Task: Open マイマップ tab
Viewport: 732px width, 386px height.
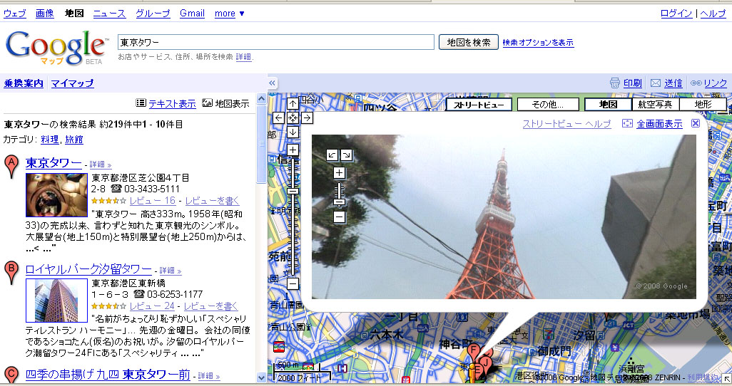Action: 72,83
